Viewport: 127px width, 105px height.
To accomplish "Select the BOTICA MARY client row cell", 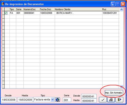I will pyautogui.click(x=78, y=13).
